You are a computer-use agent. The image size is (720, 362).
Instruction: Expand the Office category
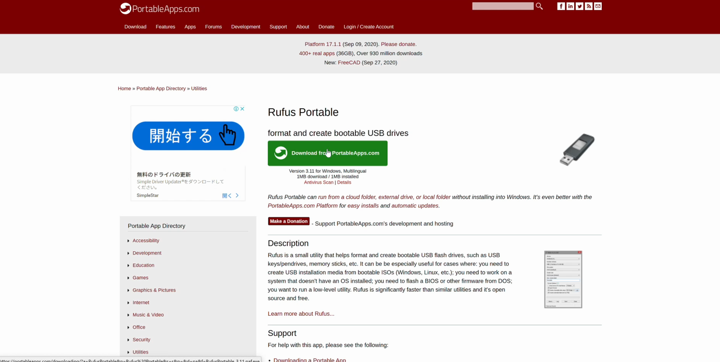pyautogui.click(x=139, y=327)
